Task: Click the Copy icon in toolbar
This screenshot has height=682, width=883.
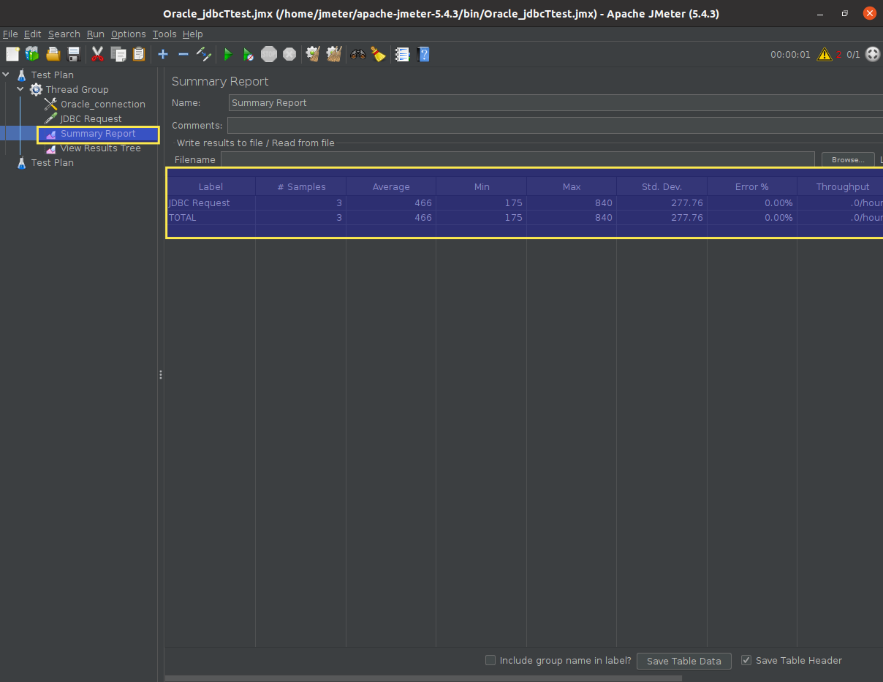Action: pos(118,54)
